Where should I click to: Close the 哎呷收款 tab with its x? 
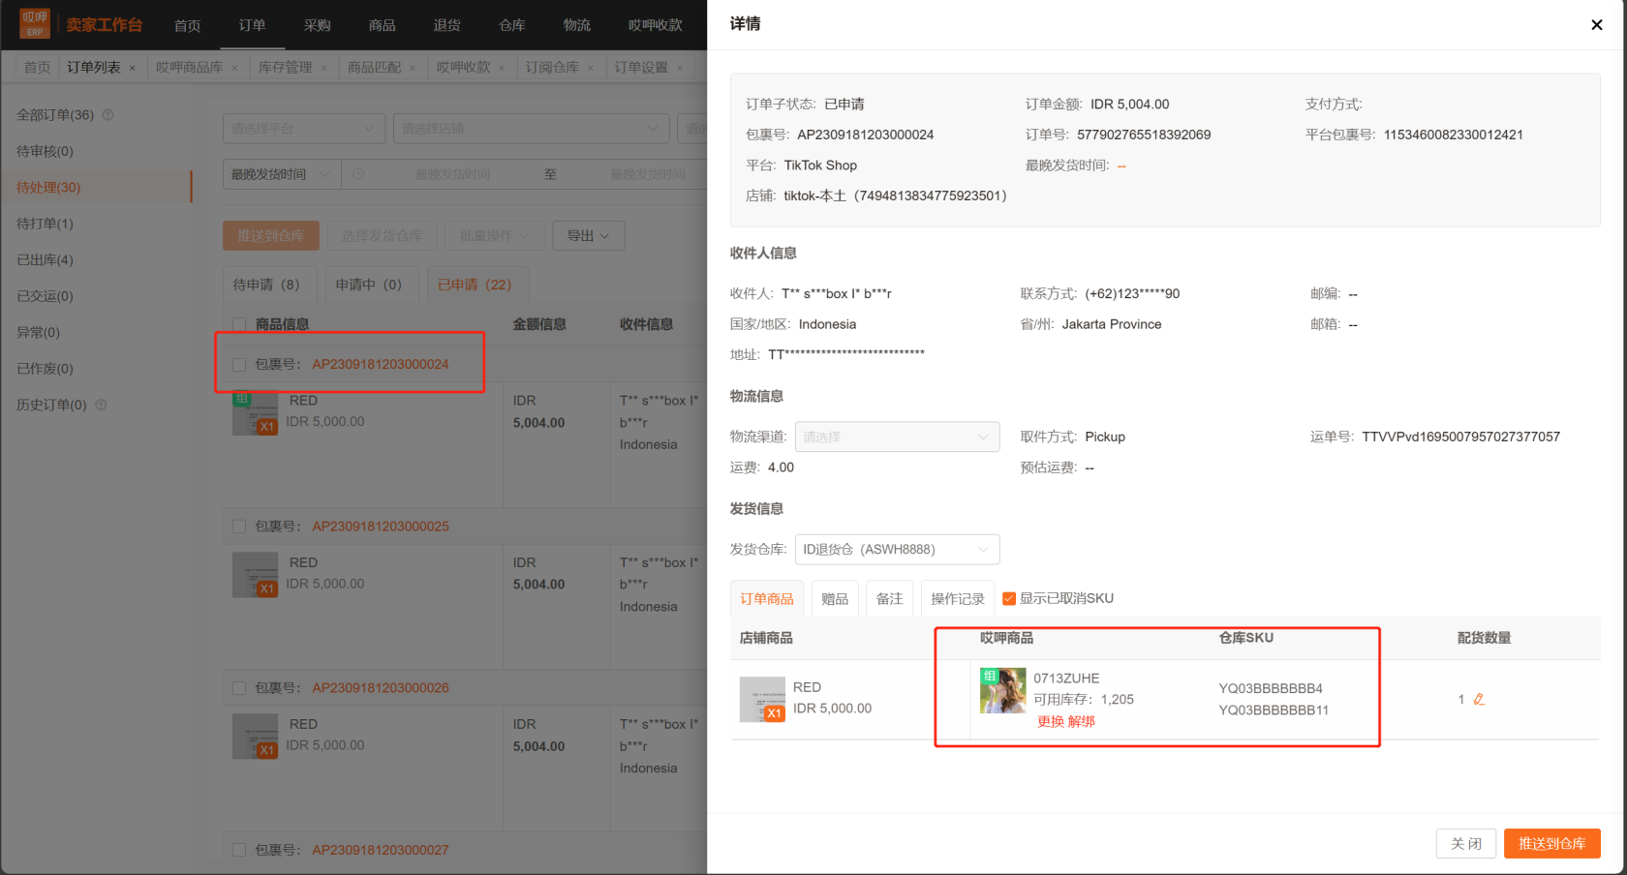[502, 68]
